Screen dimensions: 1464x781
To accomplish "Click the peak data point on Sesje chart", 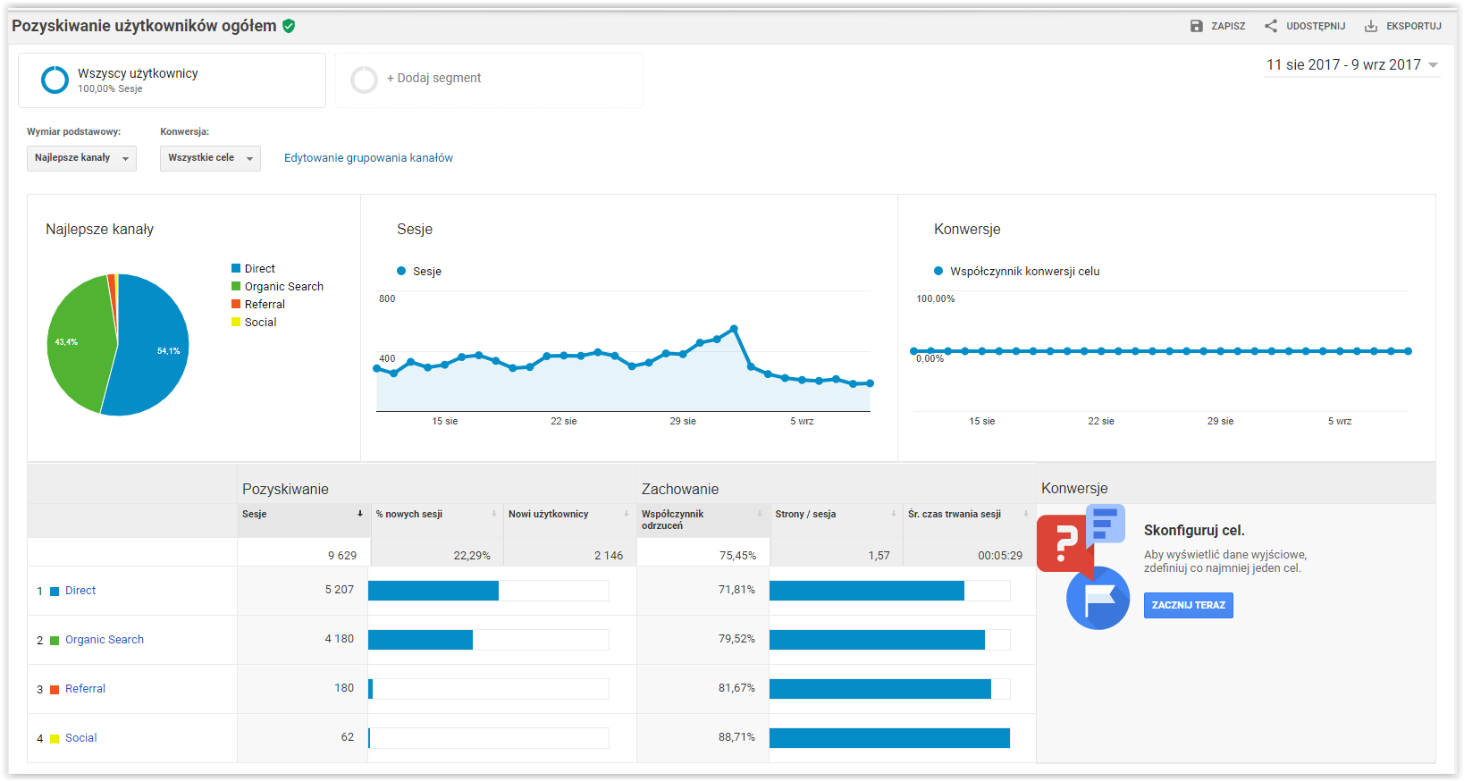I will (x=734, y=329).
